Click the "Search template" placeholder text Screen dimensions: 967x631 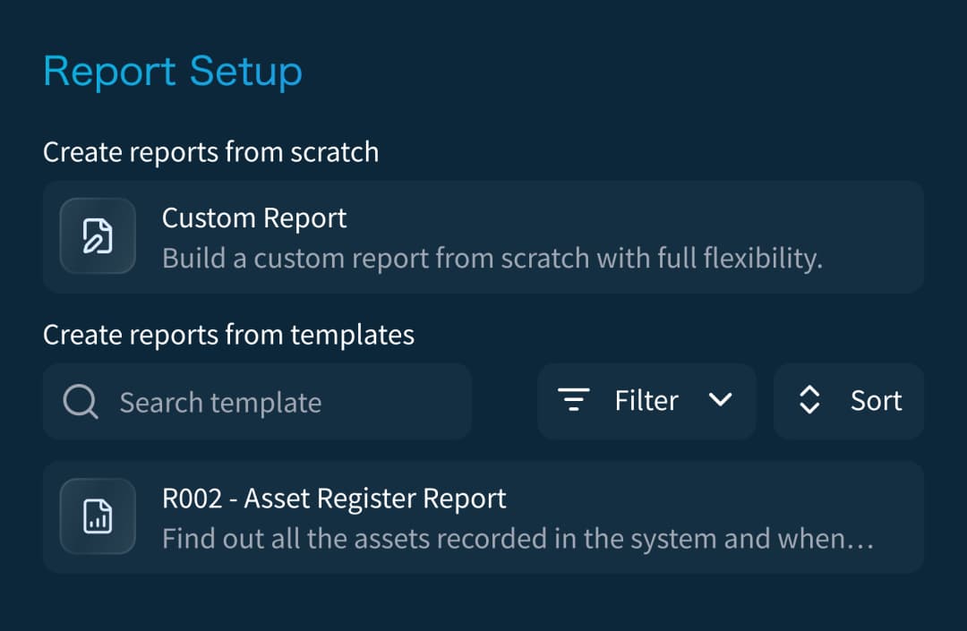pyautogui.click(x=220, y=403)
